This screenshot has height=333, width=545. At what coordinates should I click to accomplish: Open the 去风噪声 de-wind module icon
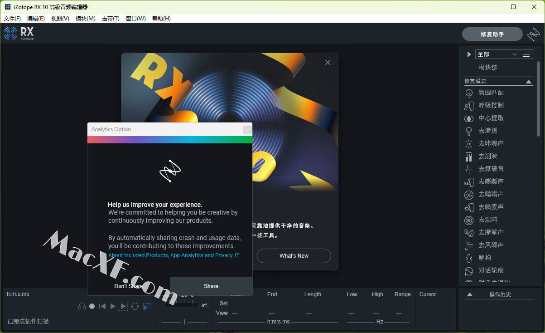469,245
